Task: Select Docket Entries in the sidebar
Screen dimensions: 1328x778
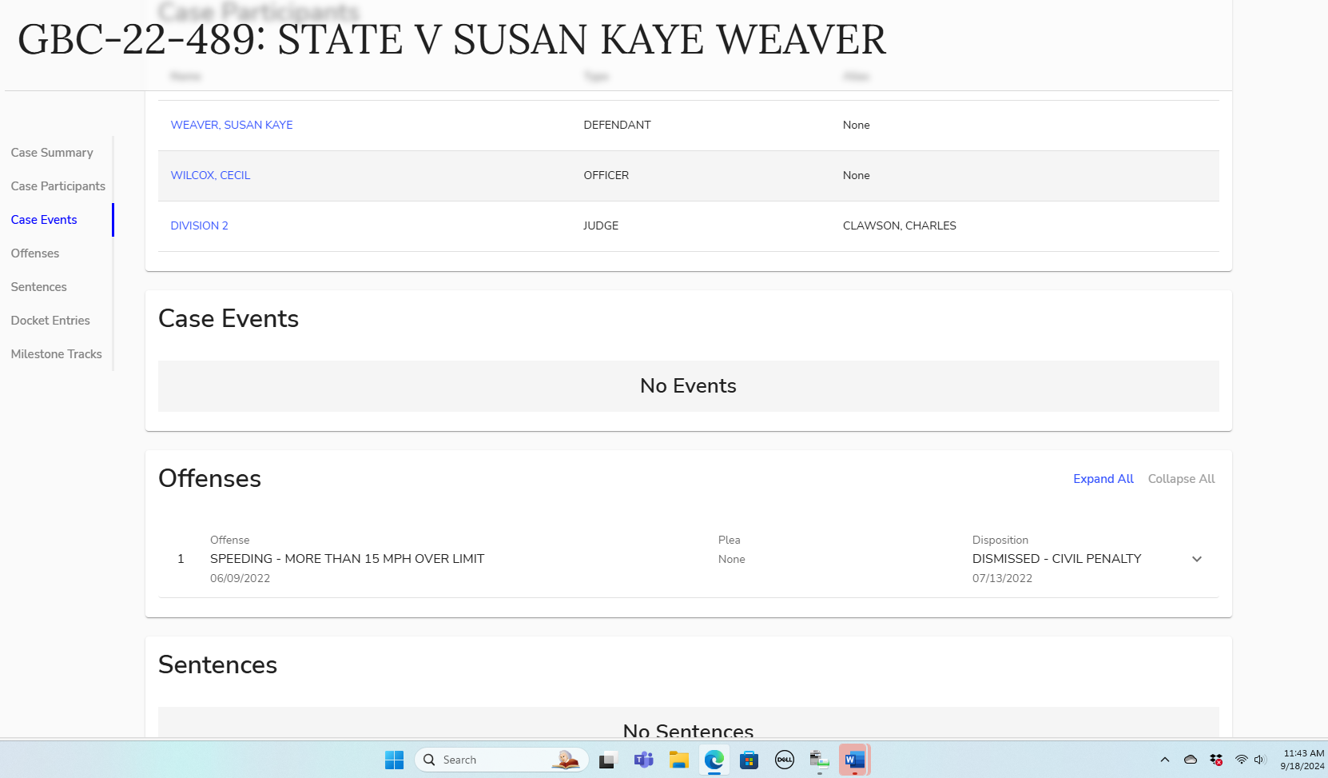Action: point(50,321)
